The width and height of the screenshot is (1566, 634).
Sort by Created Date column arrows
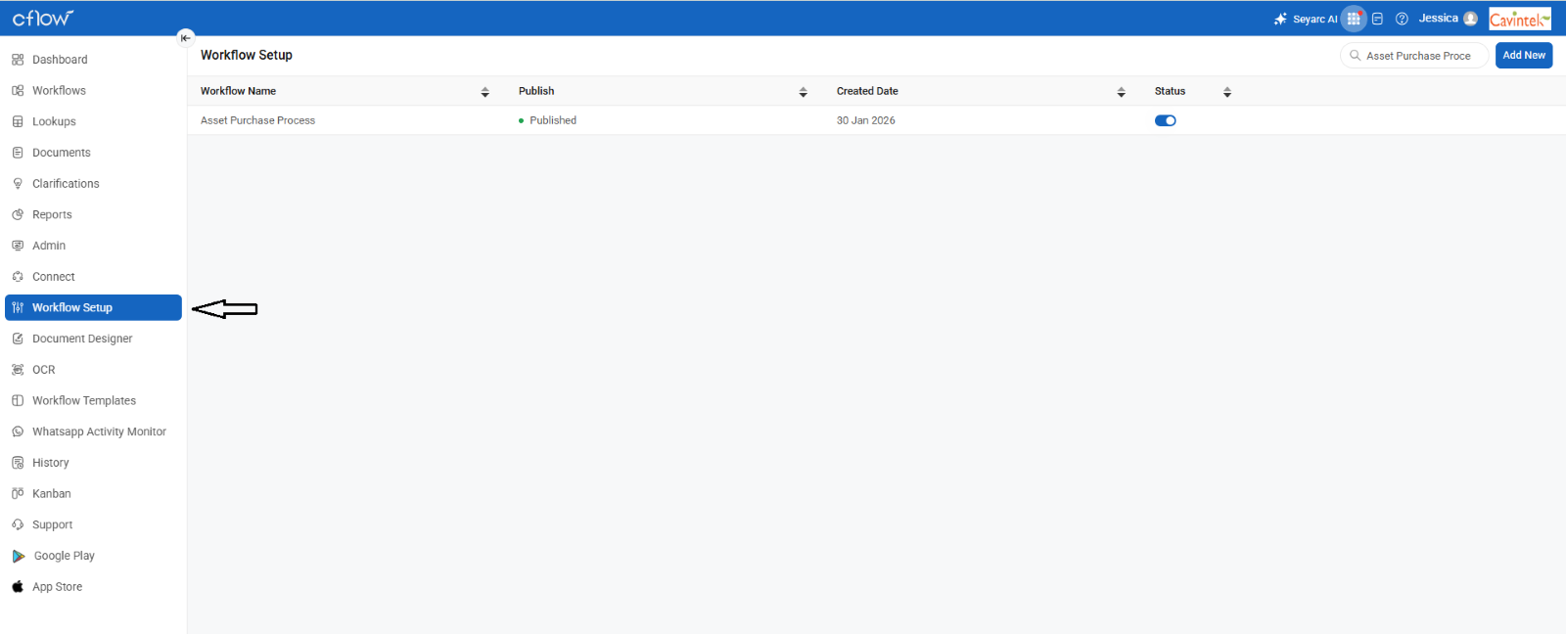pos(1121,92)
